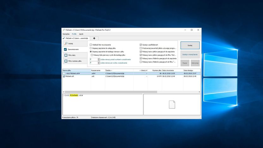Uncheck 'Szukaj w podfolderach' checkbox
This screenshot has width=263, height=148.
(x=141, y=45)
